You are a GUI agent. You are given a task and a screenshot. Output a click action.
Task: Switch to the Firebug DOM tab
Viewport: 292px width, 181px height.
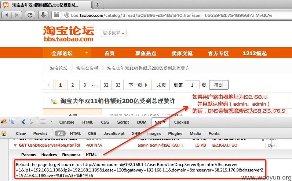[x=142, y=122]
